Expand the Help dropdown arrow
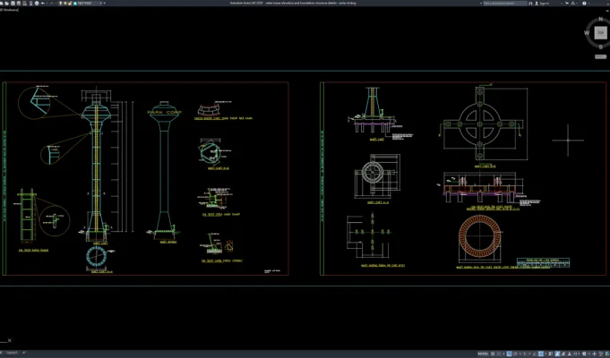Viewport: 610px width, 358px height. tap(589, 3)
